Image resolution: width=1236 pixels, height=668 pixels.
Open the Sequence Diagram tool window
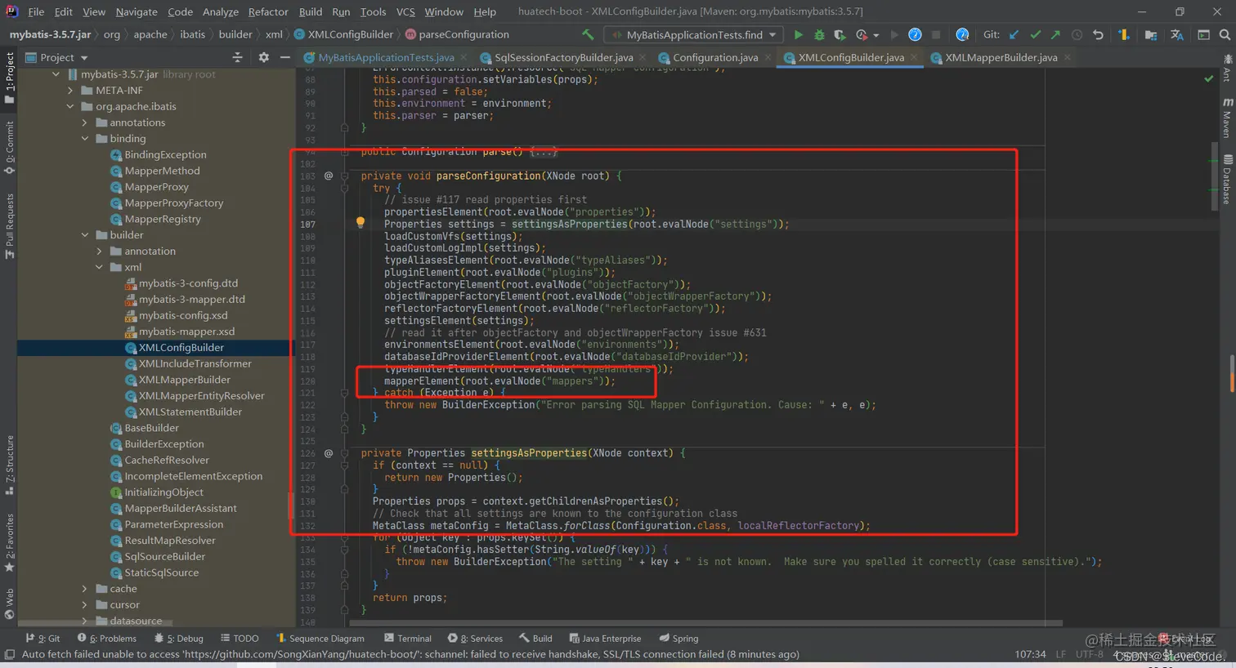pos(320,638)
